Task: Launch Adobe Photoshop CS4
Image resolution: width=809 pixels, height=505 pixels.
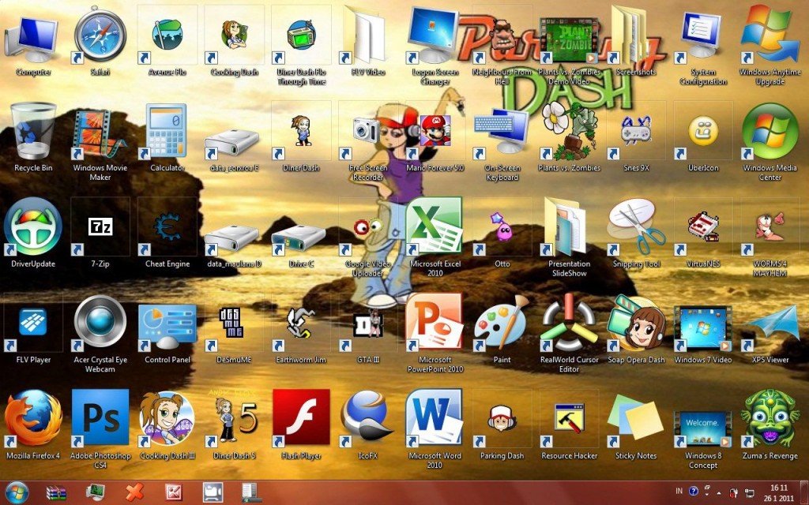Action: [100, 417]
